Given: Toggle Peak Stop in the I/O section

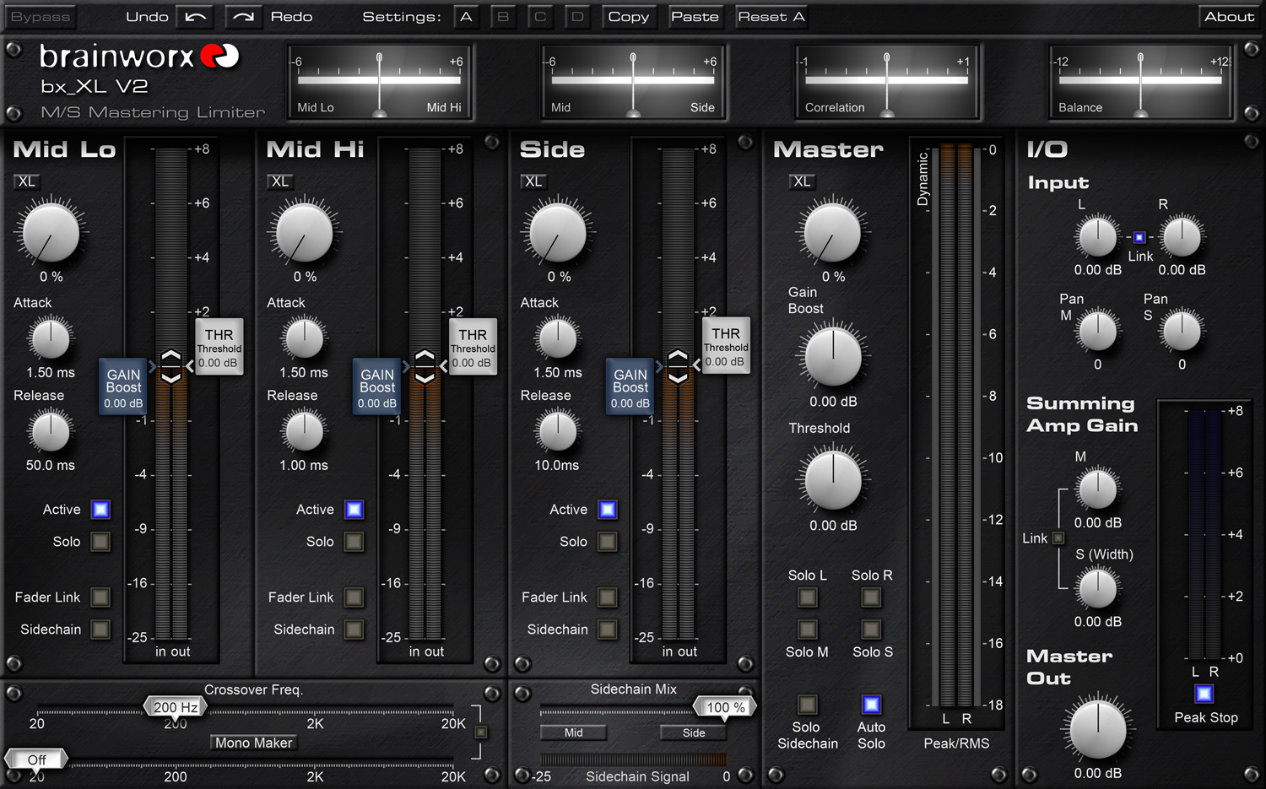Looking at the screenshot, I should point(1203,694).
